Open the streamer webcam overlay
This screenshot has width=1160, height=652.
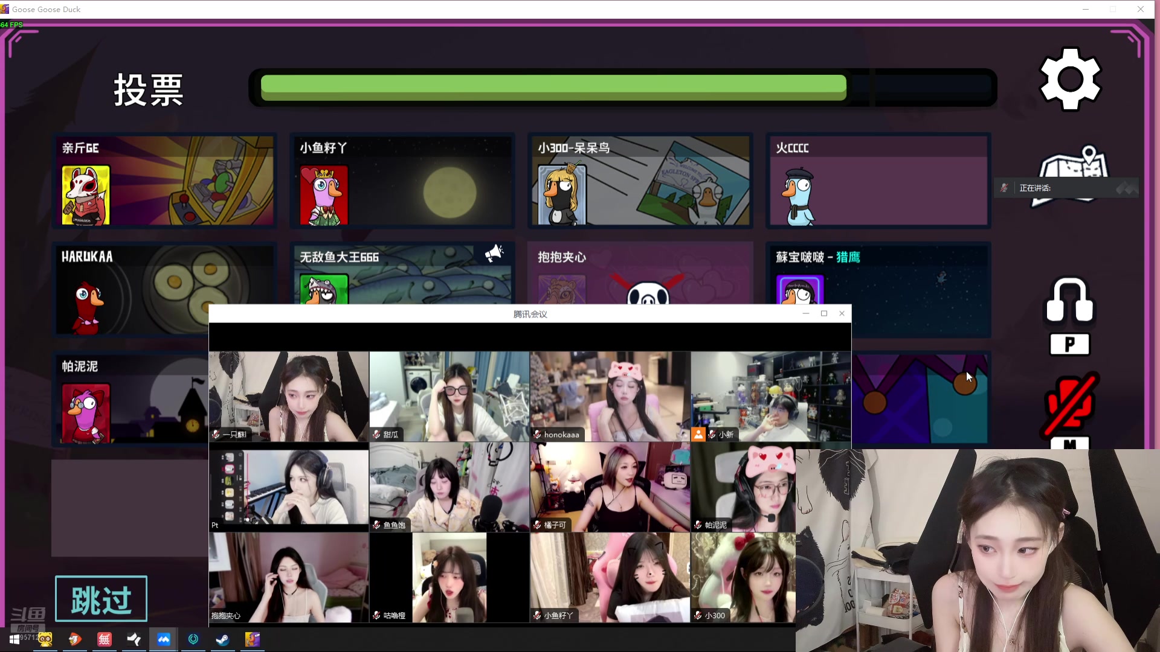[978, 550]
